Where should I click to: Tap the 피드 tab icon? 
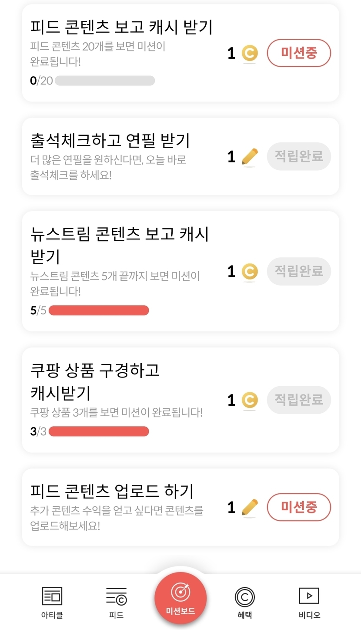(116, 596)
